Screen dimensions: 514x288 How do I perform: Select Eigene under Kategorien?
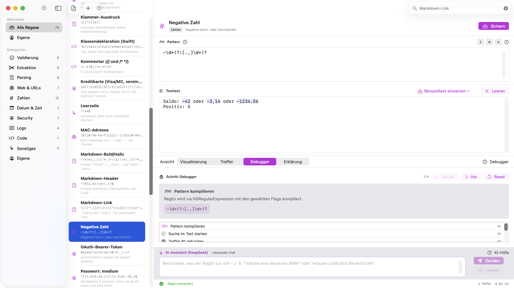[34, 158]
